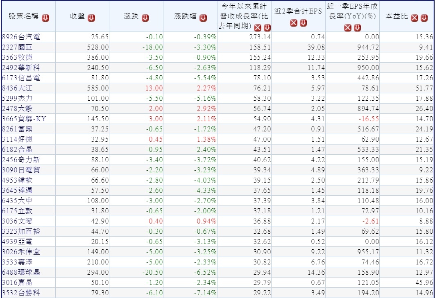Sort by 收盤 using its arrow icon
Viewport: 435px width, 298px height.
pyautogui.click(x=91, y=18)
